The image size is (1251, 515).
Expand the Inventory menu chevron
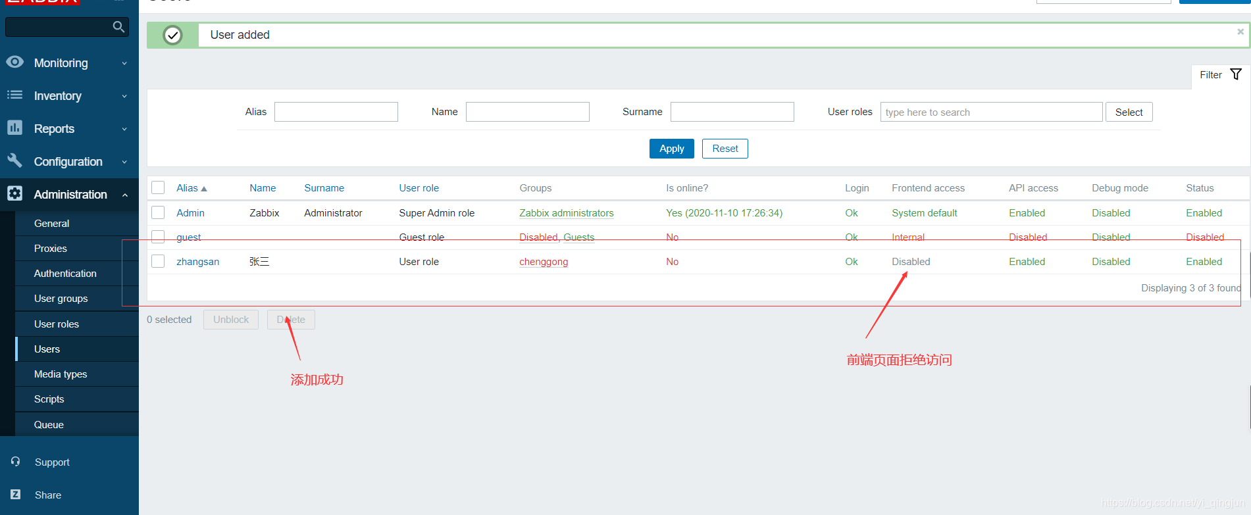pos(124,96)
